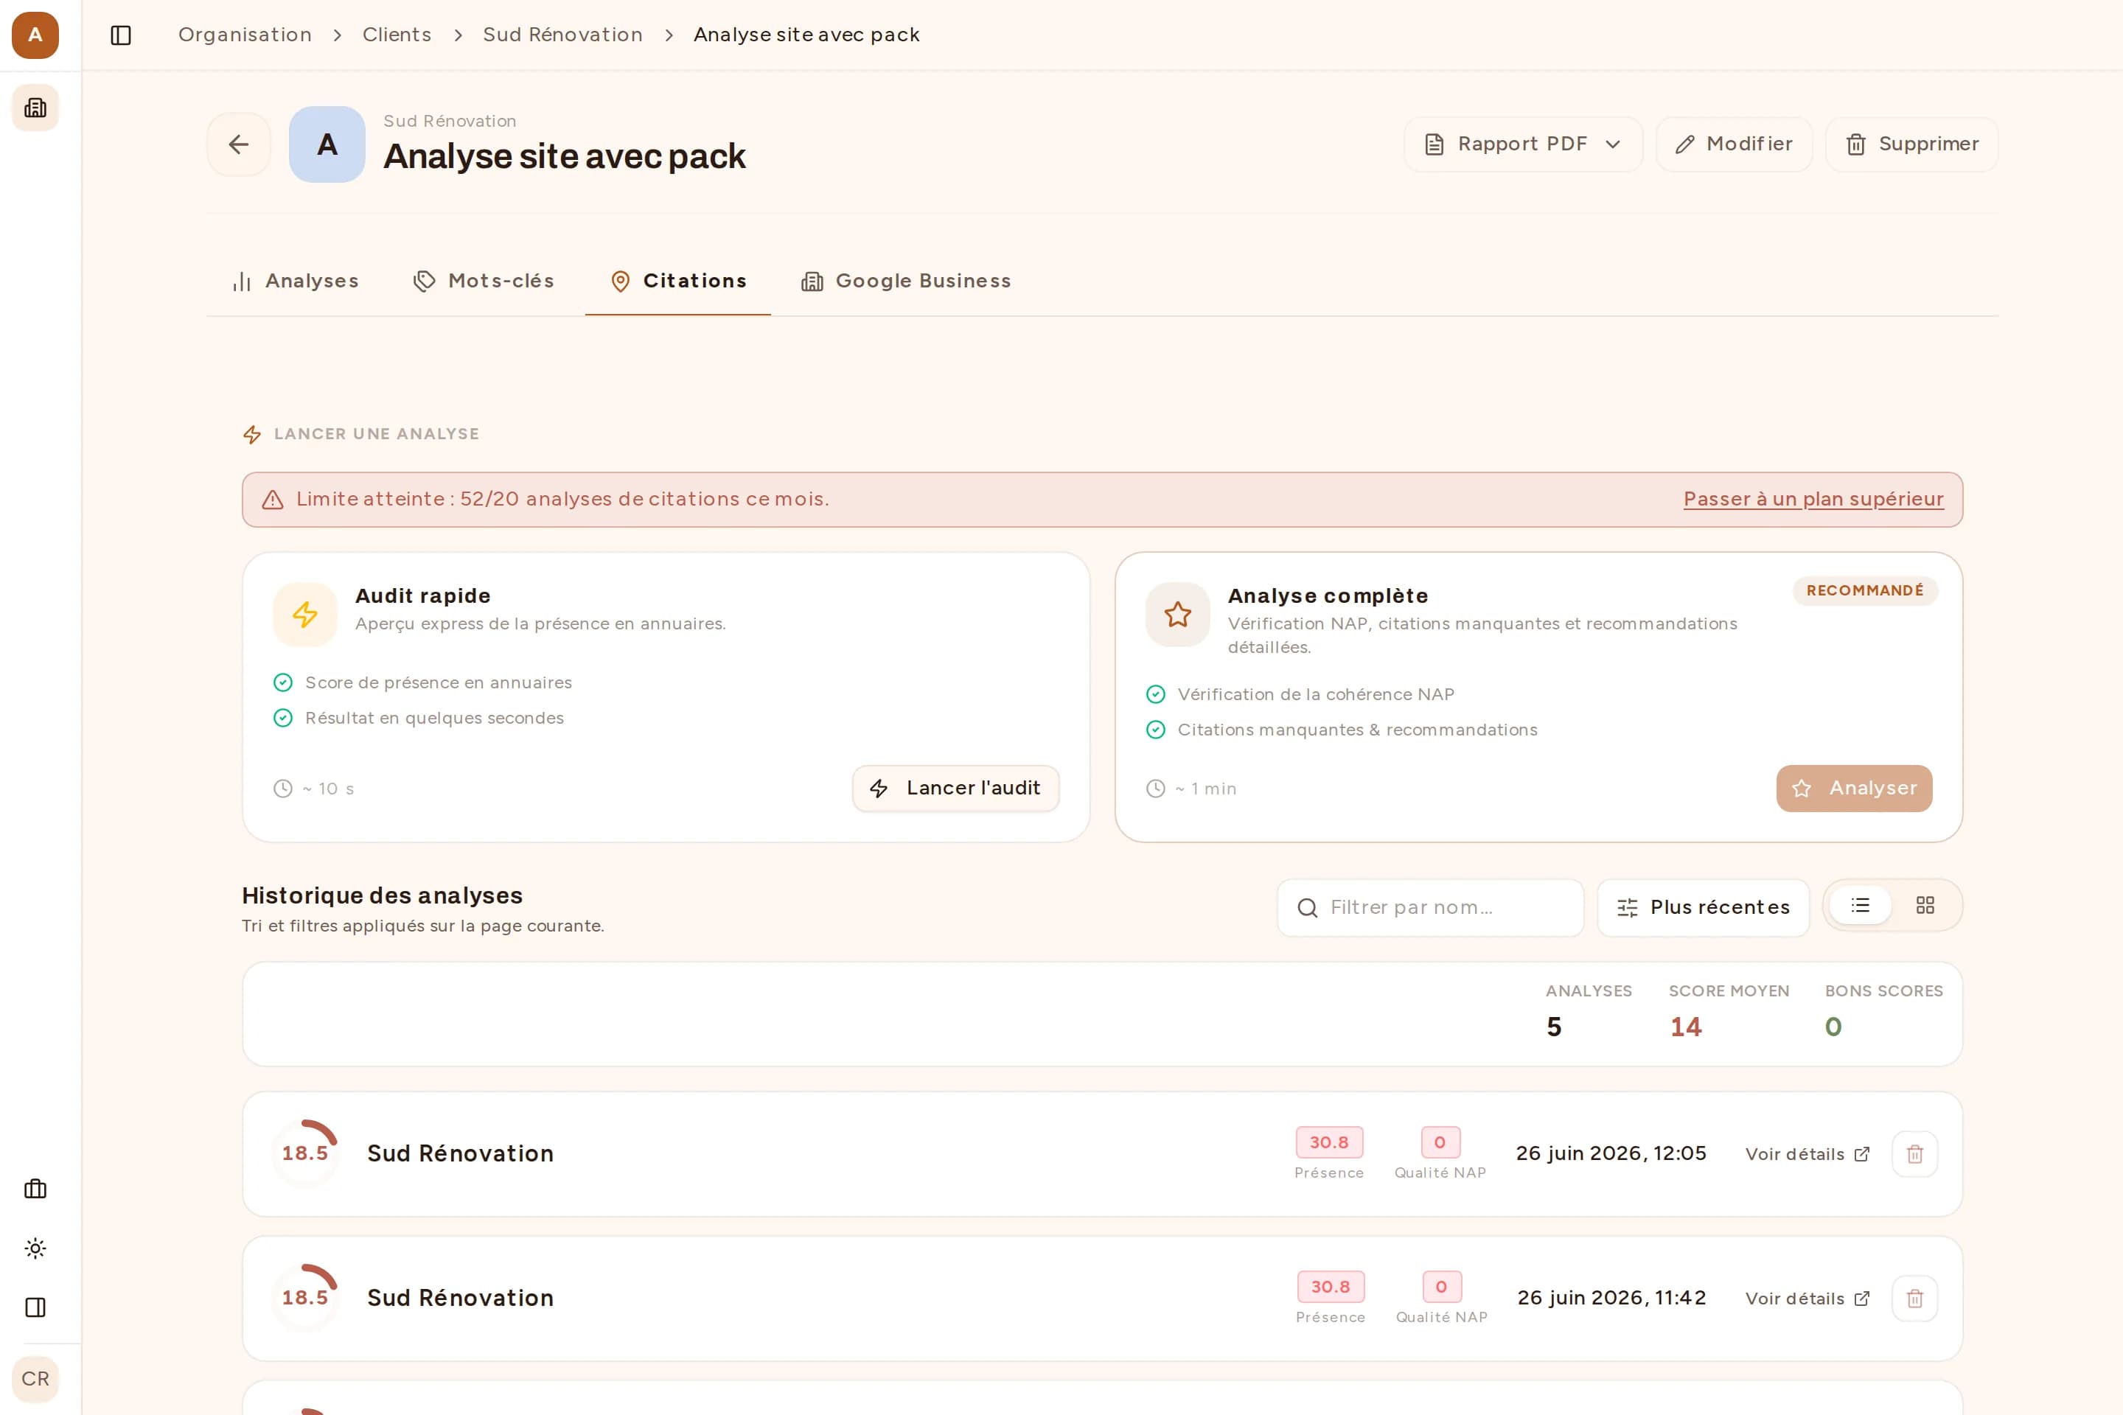Image resolution: width=2123 pixels, height=1415 pixels.
Task: Click the BONS SCORES value 0
Action: coord(1833,1027)
